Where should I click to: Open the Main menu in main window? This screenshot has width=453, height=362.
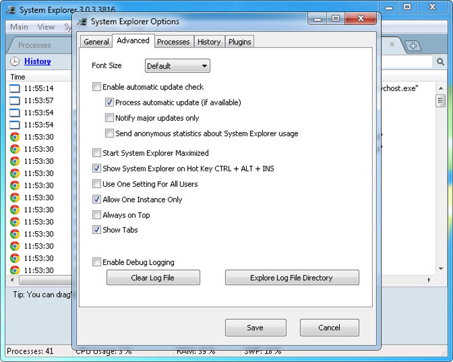19,27
